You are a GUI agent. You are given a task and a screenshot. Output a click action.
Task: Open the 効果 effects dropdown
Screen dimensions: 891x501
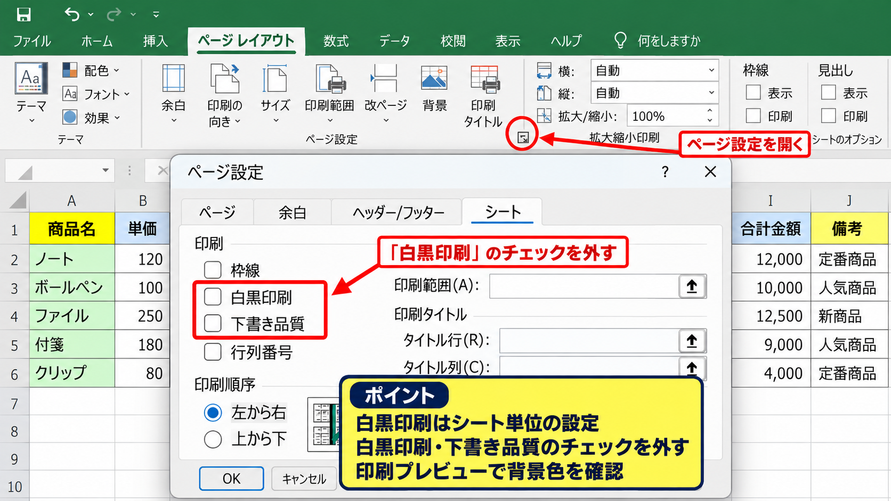[x=92, y=118]
